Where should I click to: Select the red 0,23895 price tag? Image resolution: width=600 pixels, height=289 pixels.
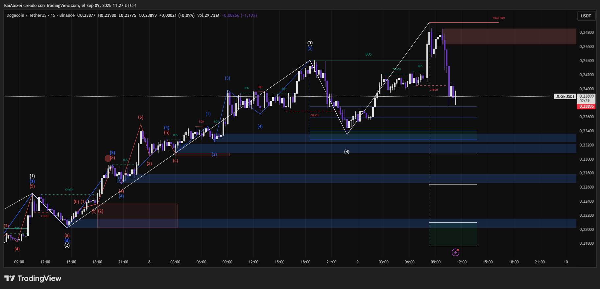(x=586, y=106)
